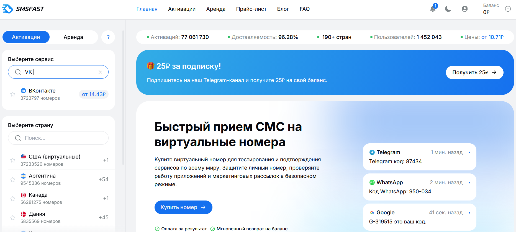The height and width of the screenshot is (232, 516).
Task: Favorite Канада with its star
Action: click(x=13, y=199)
